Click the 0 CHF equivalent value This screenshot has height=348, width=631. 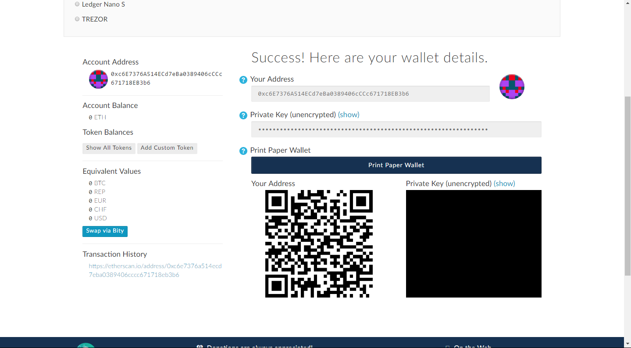coord(97,209)
